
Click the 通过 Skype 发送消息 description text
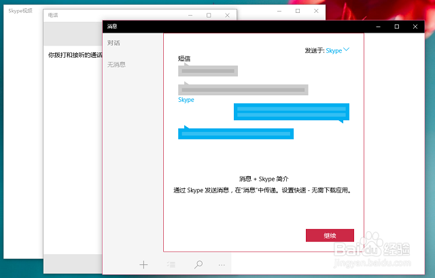pyautogui.click(x=262, y=190)
